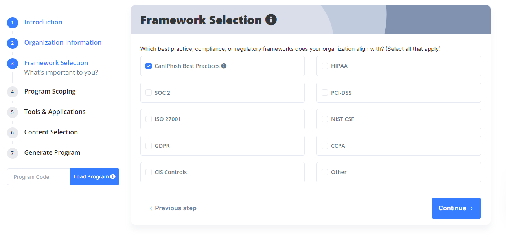The image size is (506, 237).
Task: Click step 1 circle icon for Introduction
Action: click(x=13, y=23)
